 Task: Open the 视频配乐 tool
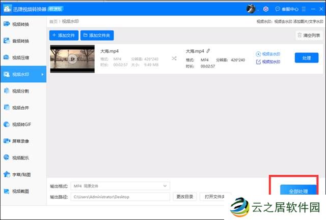pyautogui.click(x=20, y=158)
